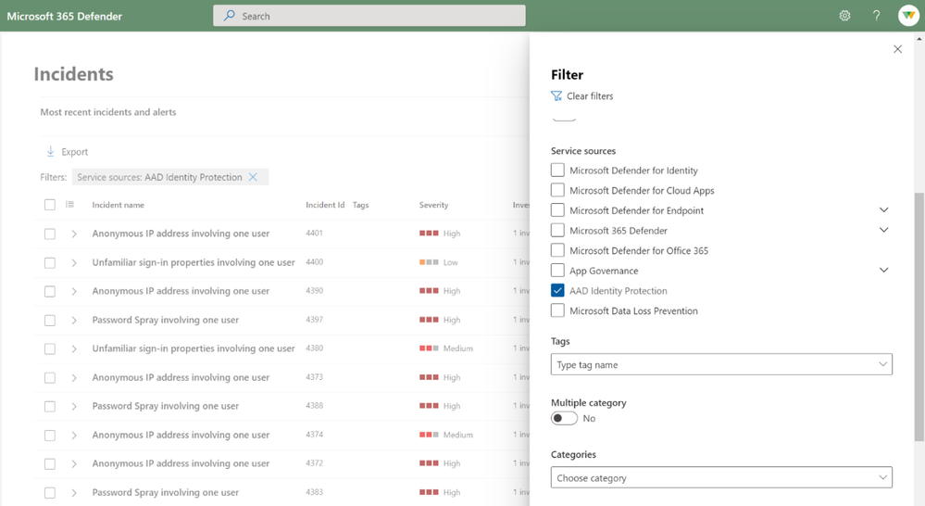Image resolution: width=925 pixels, height=506 pixels.
Task: Click incident Id 4372 cell
Action: pos(315,462)
